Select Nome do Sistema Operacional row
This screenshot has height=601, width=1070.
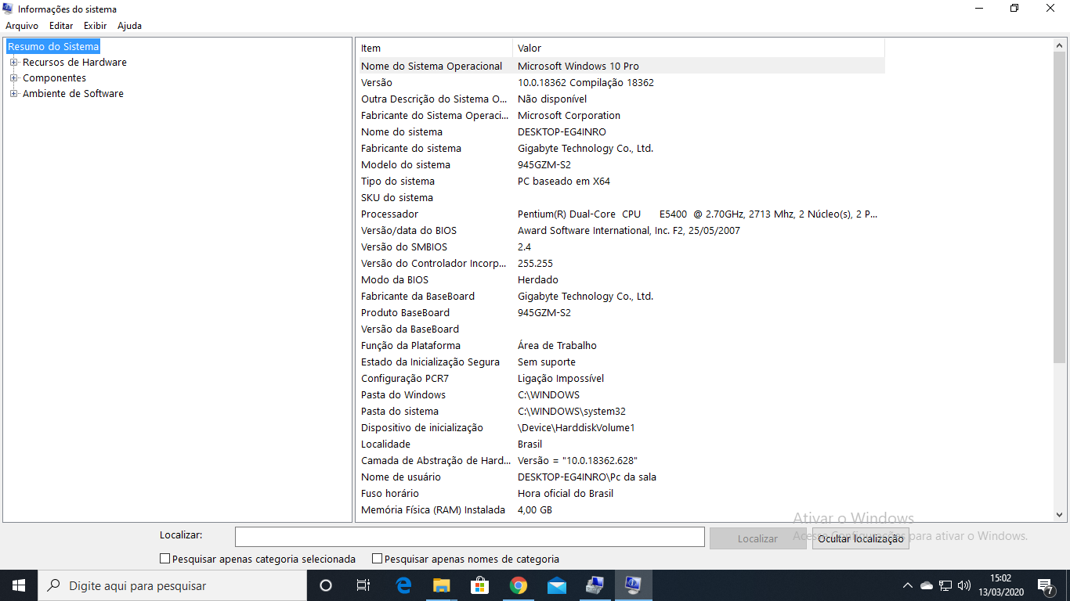tap(621, 66)
